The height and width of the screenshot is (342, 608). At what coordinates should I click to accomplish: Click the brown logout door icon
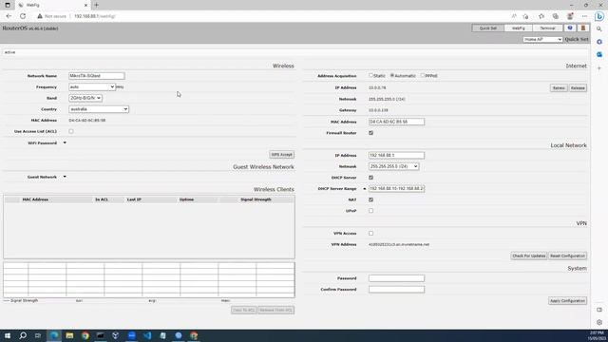(x=582, y=28)
